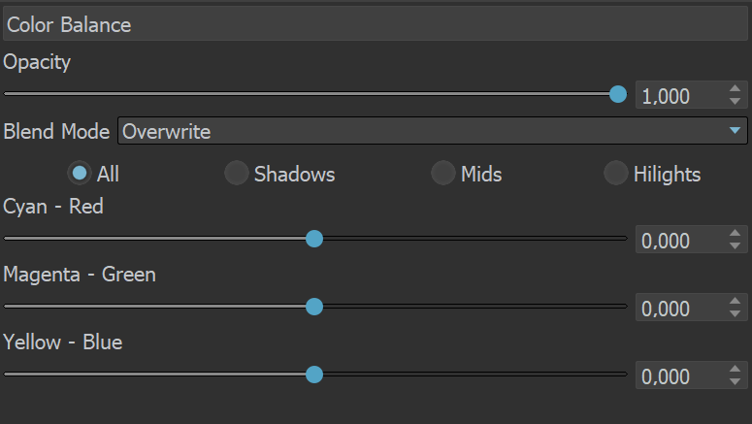Increase Cyan - Red value using up arrow
The width and height of the screenshot is (752, 424).
click(x=735, y=233)
